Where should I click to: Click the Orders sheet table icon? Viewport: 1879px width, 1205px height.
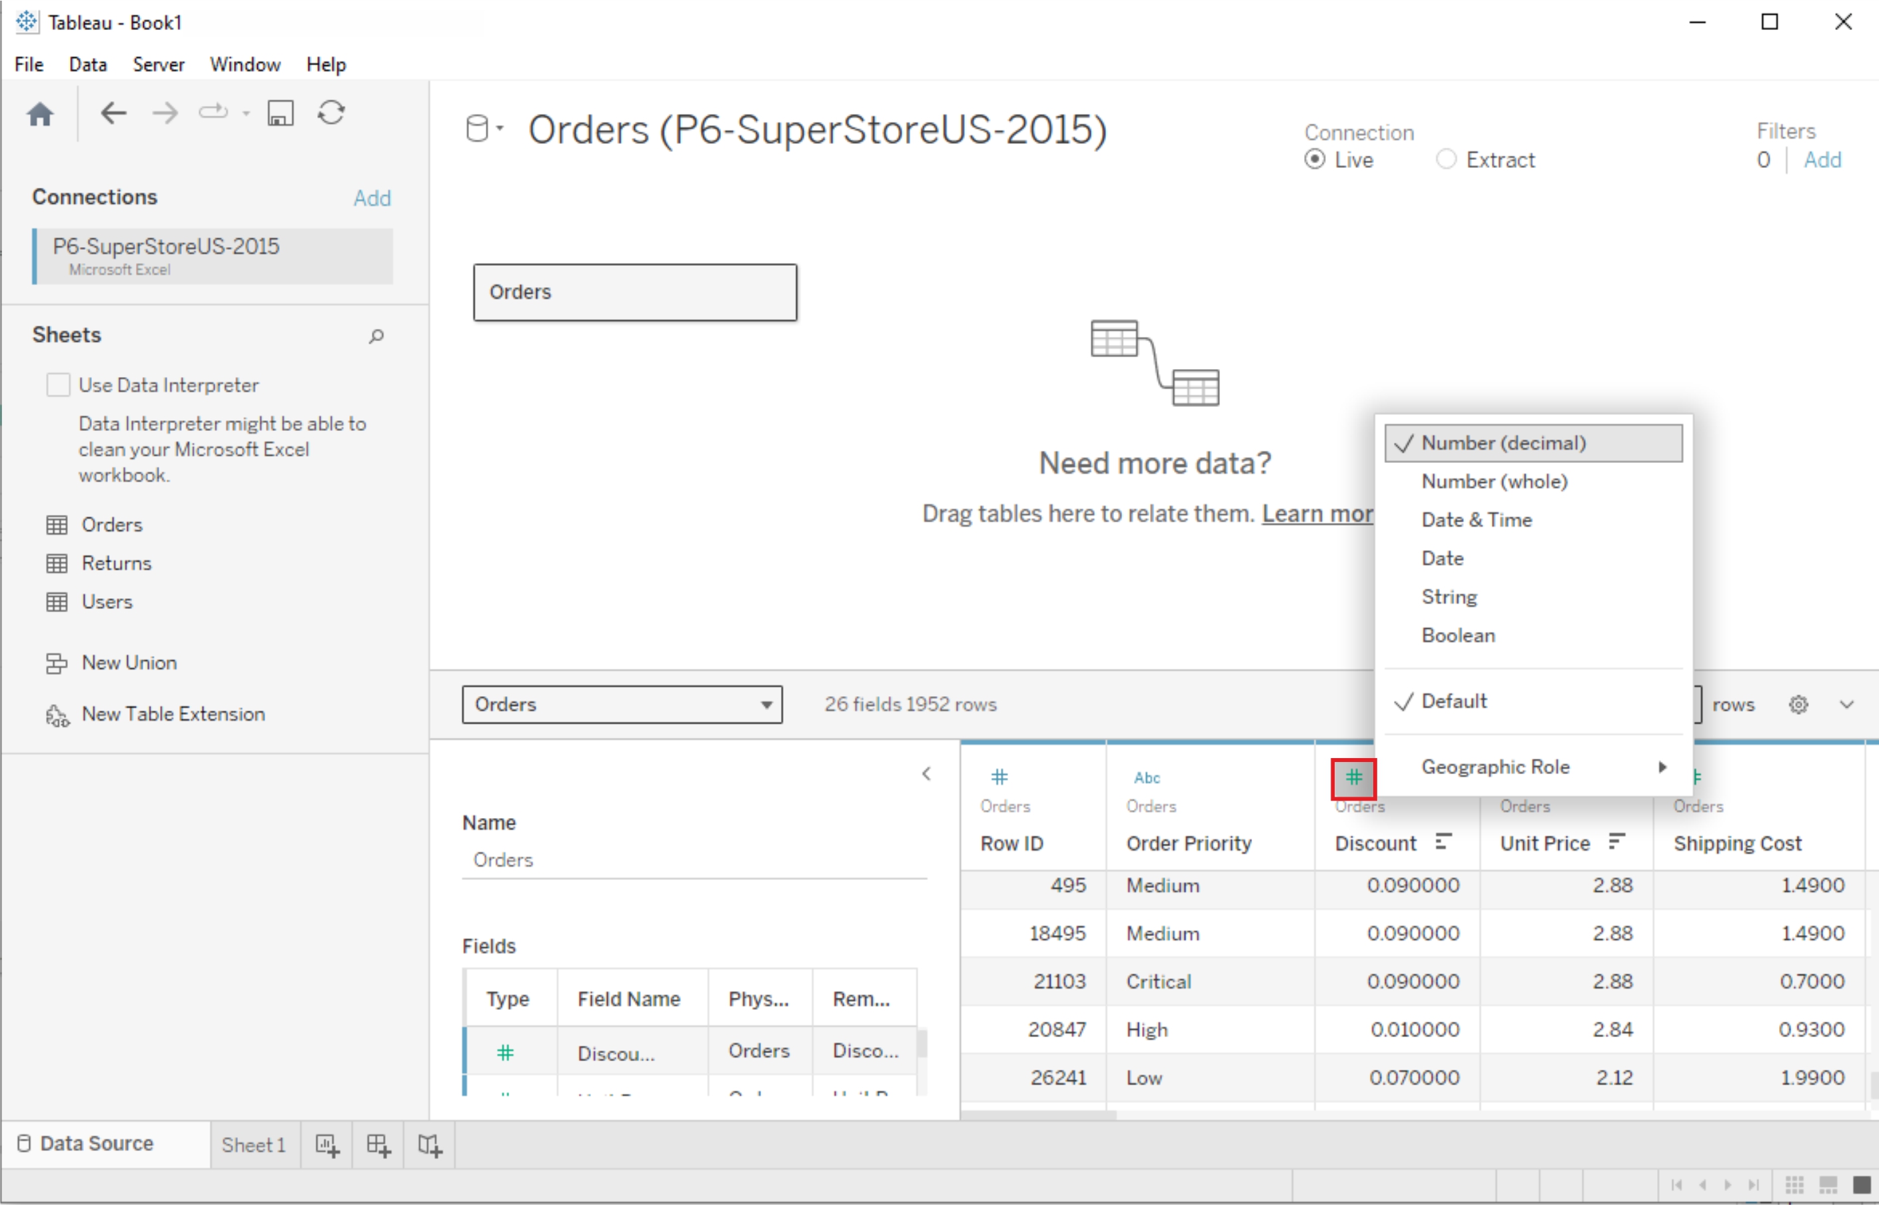tap(57, 525)
